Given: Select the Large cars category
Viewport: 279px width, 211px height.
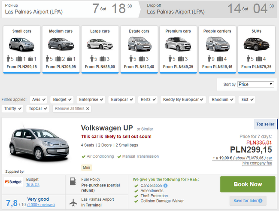Looking at the screenshot, I should point(100,49).
